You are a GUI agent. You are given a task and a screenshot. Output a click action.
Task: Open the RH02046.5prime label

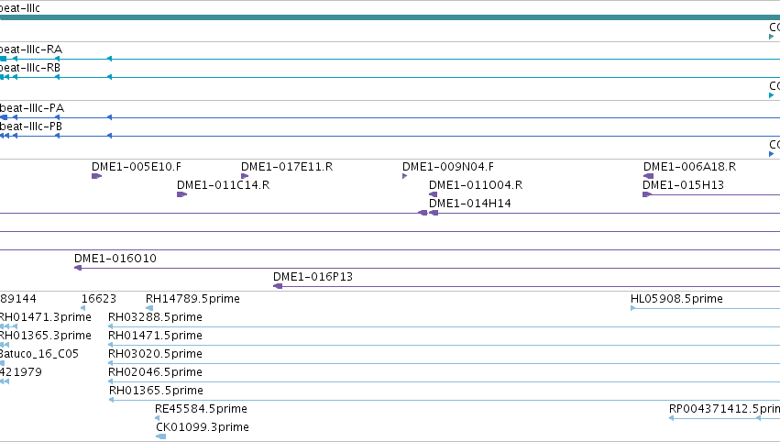click(155, 372)
